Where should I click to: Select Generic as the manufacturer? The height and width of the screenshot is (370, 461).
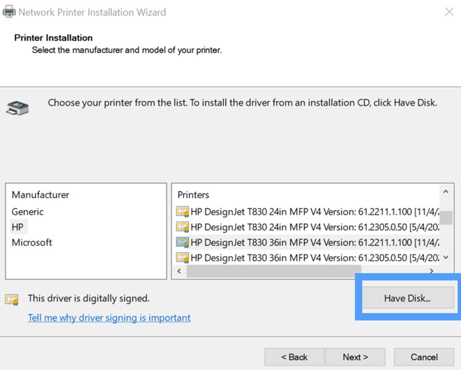point(27,212)
